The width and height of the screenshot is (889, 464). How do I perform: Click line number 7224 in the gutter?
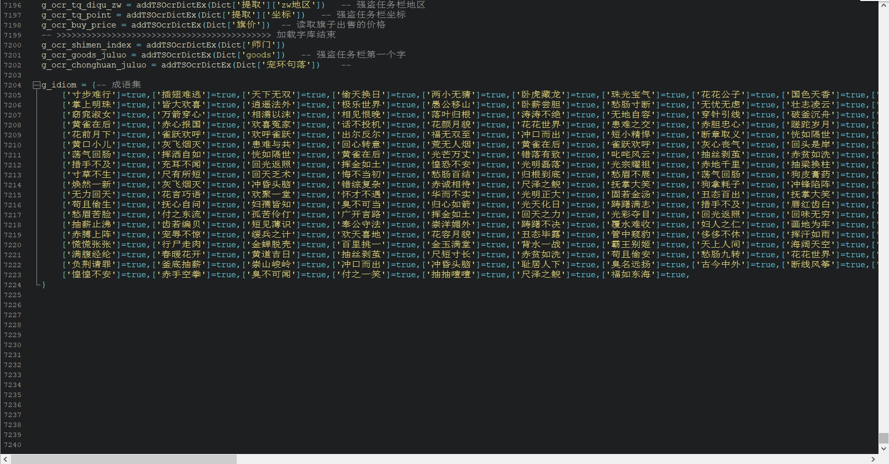[12, 285]
